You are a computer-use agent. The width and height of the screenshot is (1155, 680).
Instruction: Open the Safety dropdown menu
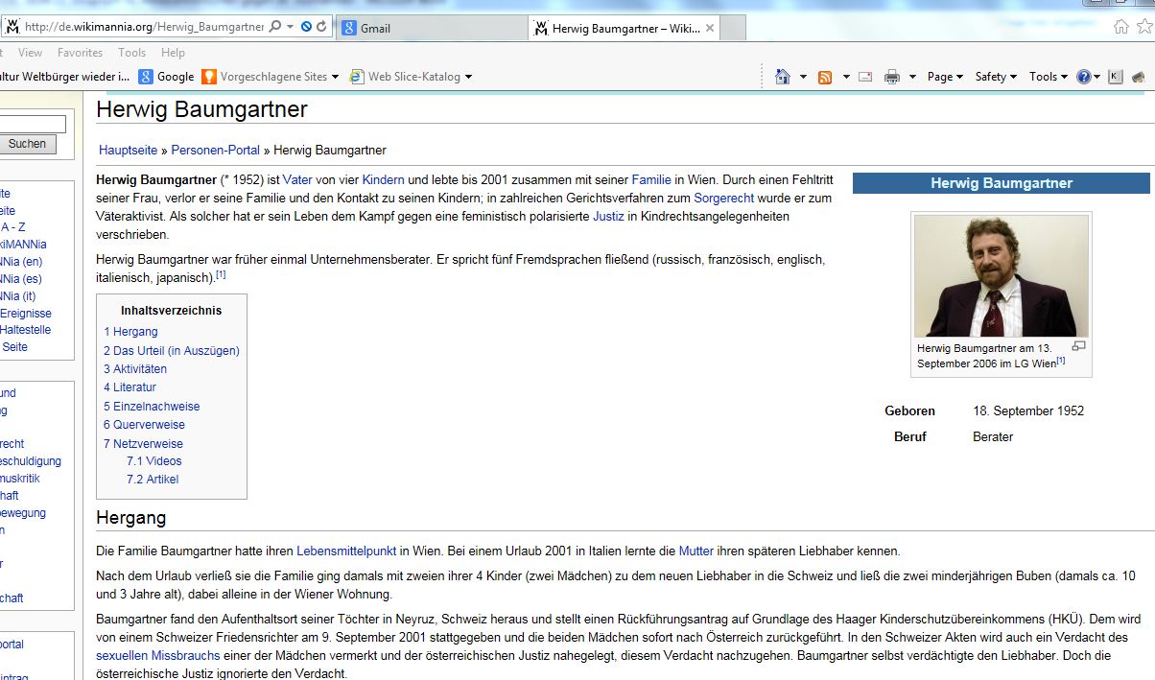pyautogui.click(x=996, y=77)
